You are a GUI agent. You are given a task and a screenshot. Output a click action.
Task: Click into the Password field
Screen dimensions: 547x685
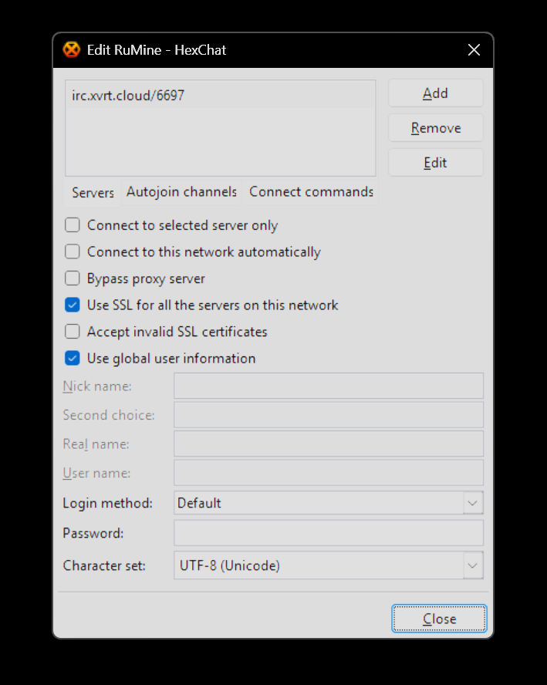328,533
